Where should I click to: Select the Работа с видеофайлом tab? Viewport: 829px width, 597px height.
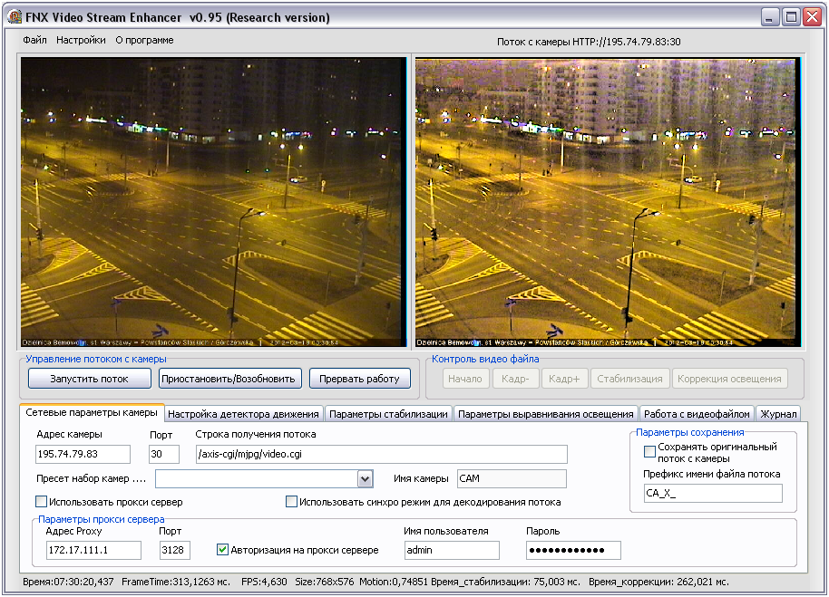[x=697, y=414]
